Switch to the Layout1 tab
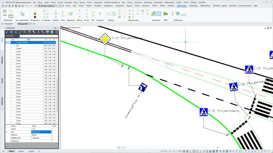This screenshot has width=273, height=153. click(x=21, y=151)
